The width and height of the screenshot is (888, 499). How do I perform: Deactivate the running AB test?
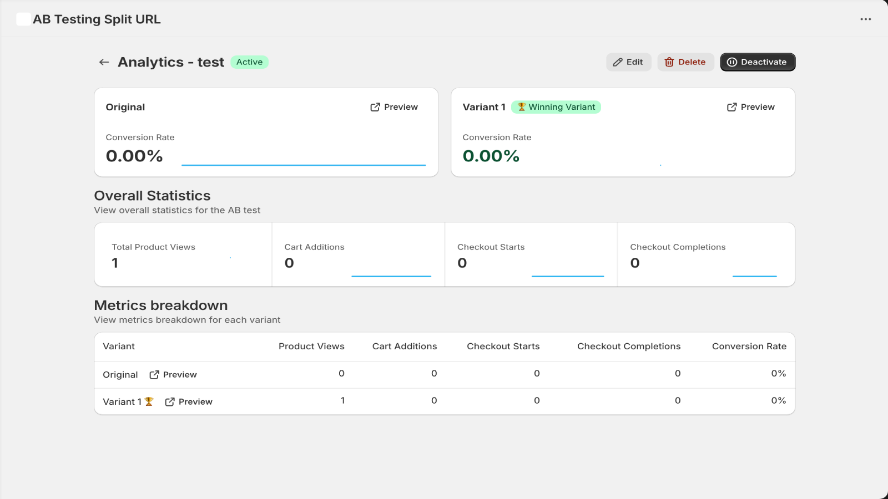coord(758,62)
